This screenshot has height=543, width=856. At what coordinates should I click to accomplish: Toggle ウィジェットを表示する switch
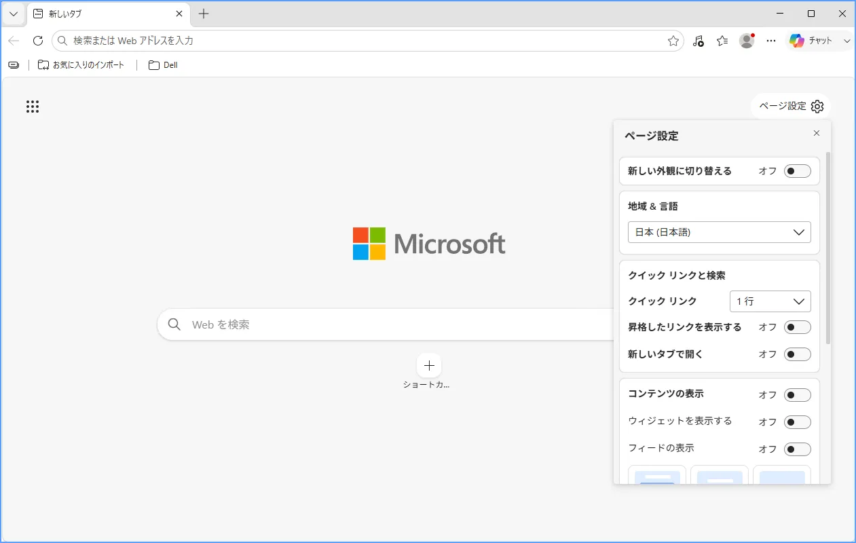coord(798,422)
